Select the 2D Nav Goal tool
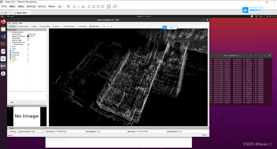The height and width of the screenshot is (149, 277). click(82, 26)
